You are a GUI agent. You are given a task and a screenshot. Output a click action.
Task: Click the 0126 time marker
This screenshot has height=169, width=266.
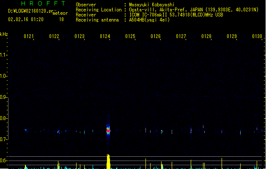[156, 36]
